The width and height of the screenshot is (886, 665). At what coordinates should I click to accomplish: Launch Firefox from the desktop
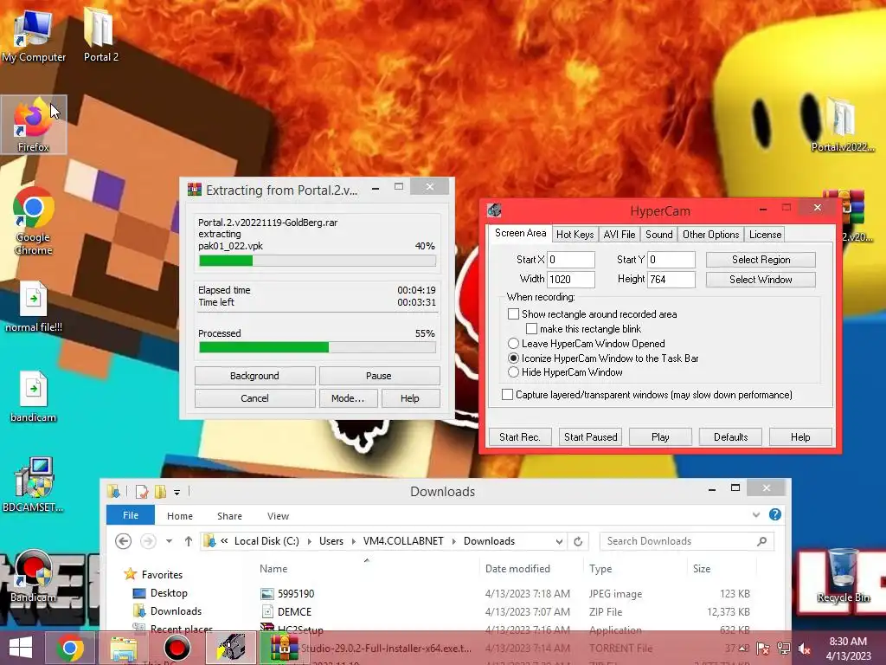34,125
